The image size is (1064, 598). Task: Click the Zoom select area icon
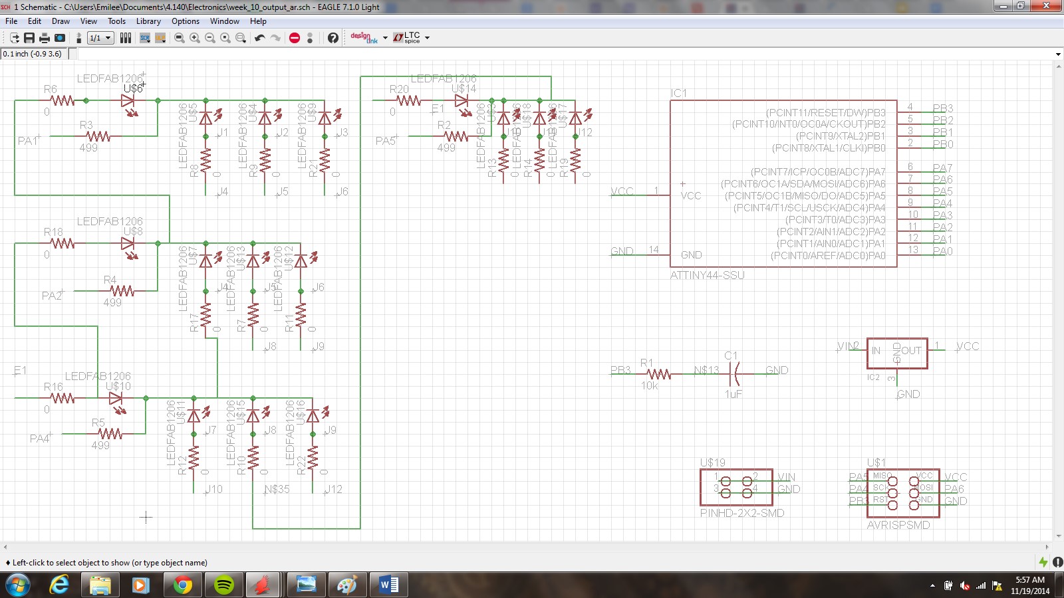pyautogui.click(x=241, y=38)
